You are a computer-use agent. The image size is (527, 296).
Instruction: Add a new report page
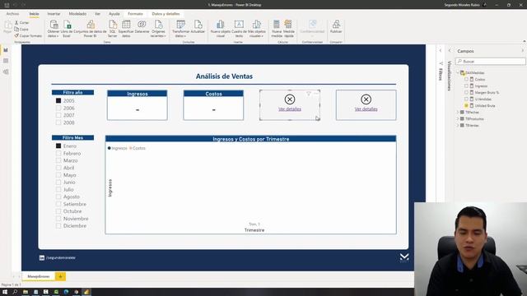60,276
